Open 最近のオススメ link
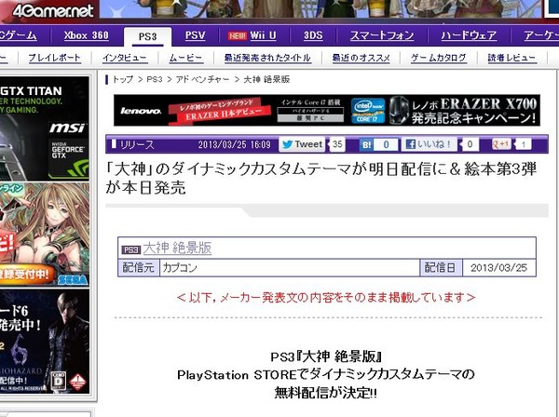Image resolution: width=559 pixels, height=417 pixels. (x=361, y=58)
